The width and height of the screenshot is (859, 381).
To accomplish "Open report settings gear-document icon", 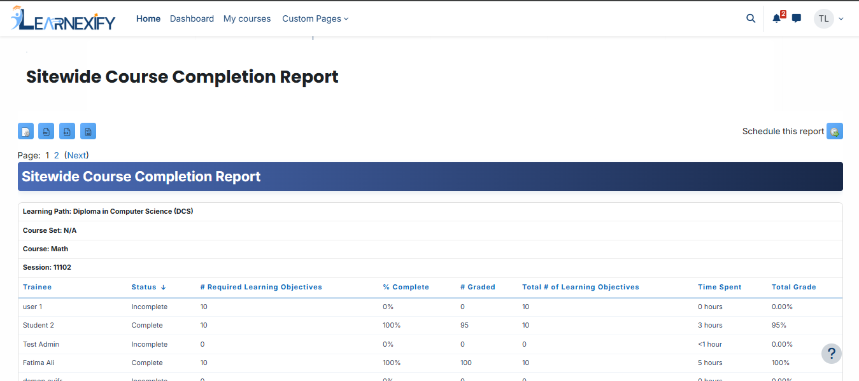I will click(x=25, y=131).
